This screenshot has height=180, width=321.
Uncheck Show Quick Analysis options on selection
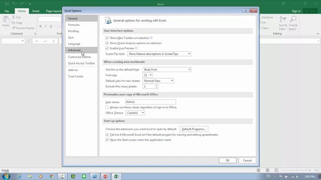(x=107, y=43)
